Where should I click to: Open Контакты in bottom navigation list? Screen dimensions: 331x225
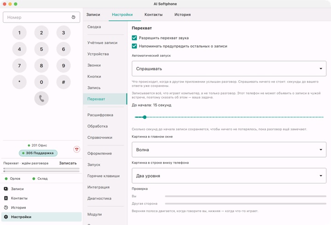click(41, 198)
